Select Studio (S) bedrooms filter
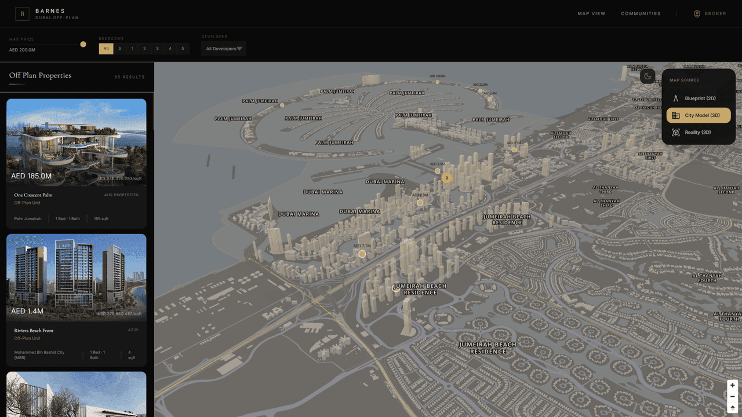Image resolution: width=742 pixels, height=417 pixels. 120,49
